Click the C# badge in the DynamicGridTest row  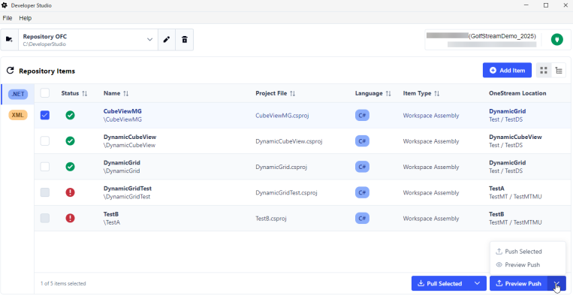[362, 192]
